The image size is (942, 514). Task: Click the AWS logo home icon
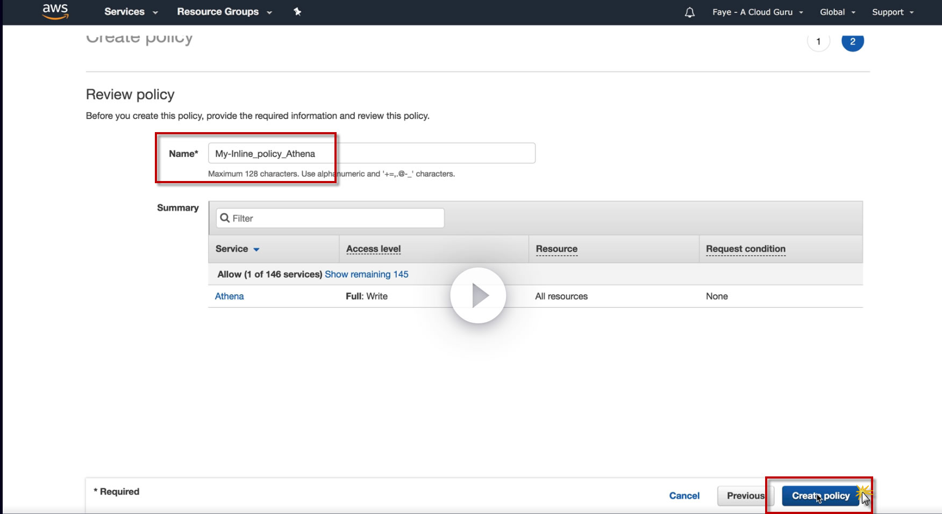click(x=55, y=11)
